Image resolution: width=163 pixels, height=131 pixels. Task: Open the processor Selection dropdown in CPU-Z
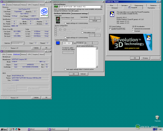pyautogui.click(x=24, y=43)
